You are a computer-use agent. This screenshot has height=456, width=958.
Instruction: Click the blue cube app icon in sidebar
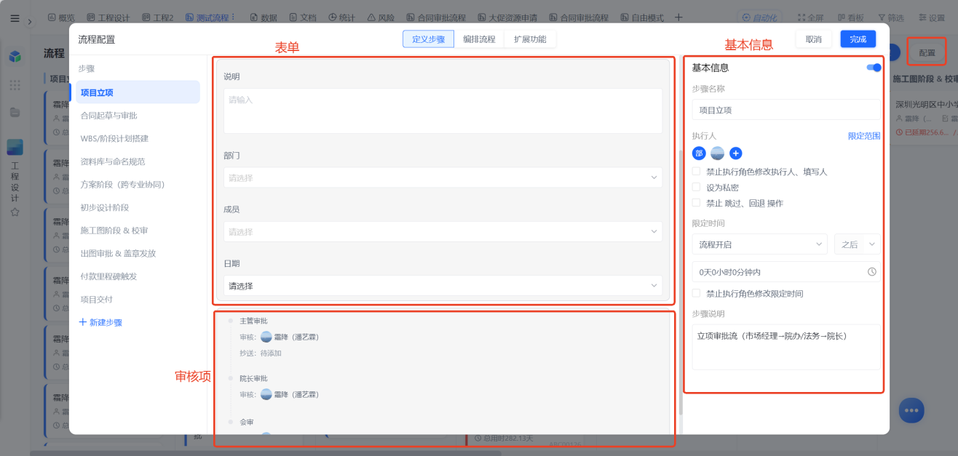(15, 57)
